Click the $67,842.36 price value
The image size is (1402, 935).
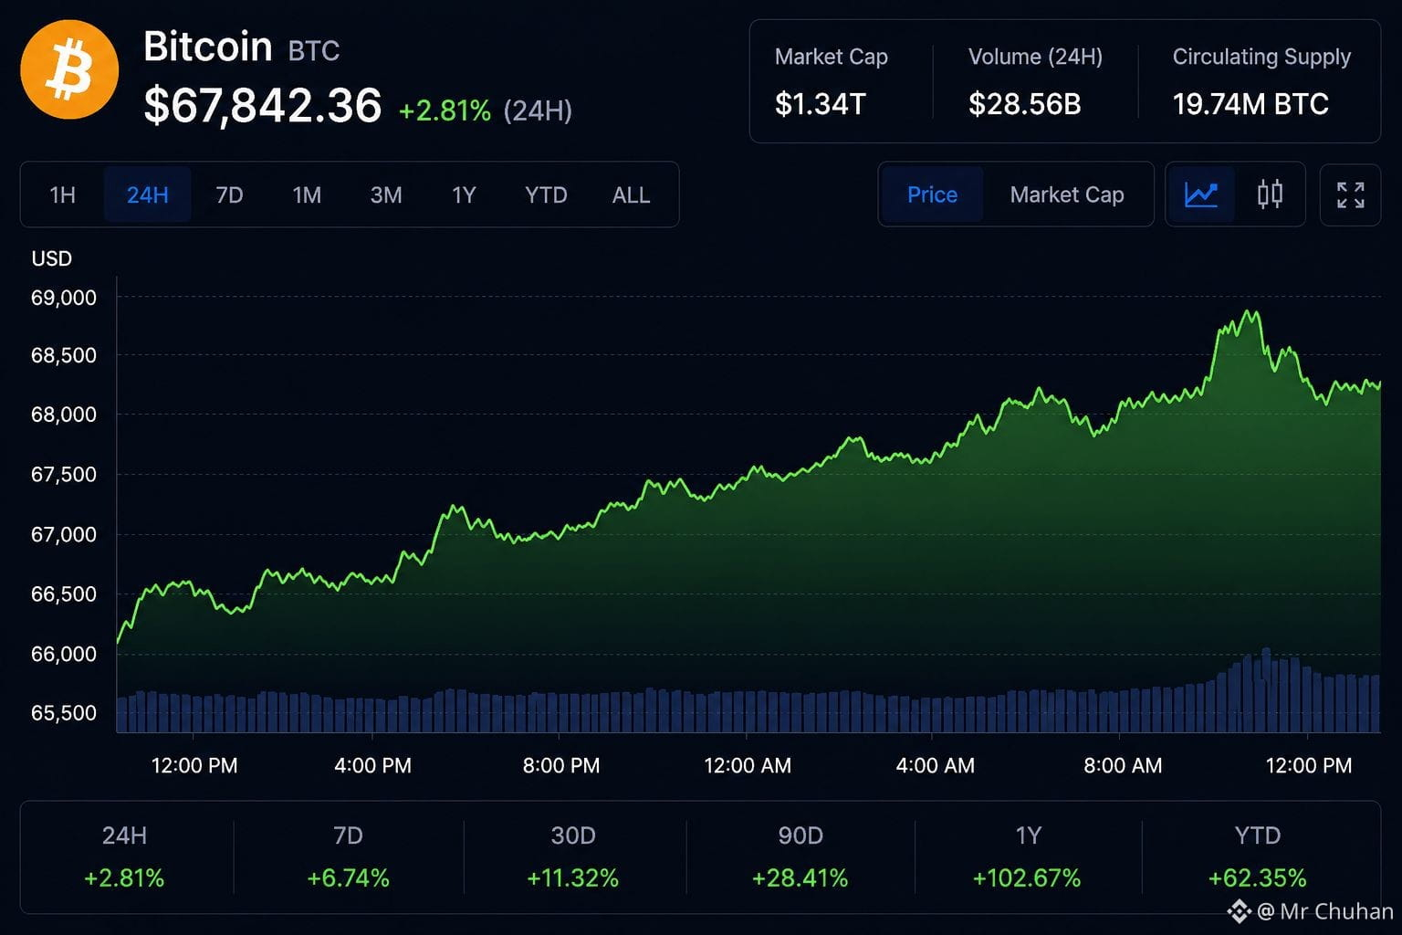pos(263,106)
